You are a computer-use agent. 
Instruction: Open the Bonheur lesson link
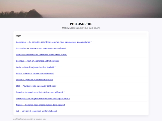37,61
